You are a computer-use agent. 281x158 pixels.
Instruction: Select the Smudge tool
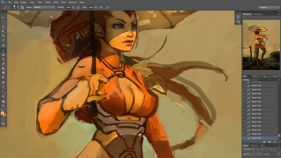coord(3,73)
